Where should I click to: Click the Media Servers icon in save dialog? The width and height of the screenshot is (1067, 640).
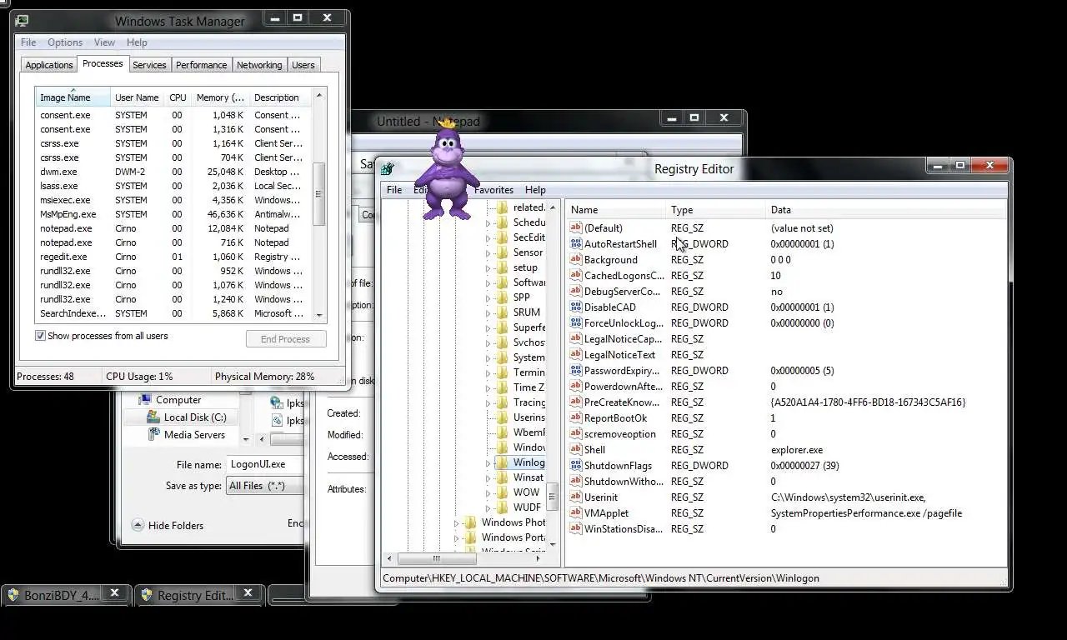153,435
